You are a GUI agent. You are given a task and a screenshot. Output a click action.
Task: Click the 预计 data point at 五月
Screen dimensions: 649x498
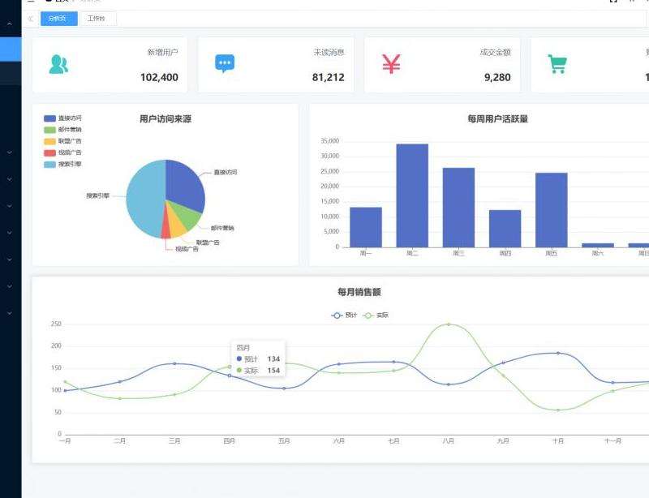point(284,389)
